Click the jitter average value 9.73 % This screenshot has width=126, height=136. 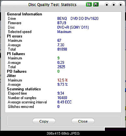pos(63,84)
